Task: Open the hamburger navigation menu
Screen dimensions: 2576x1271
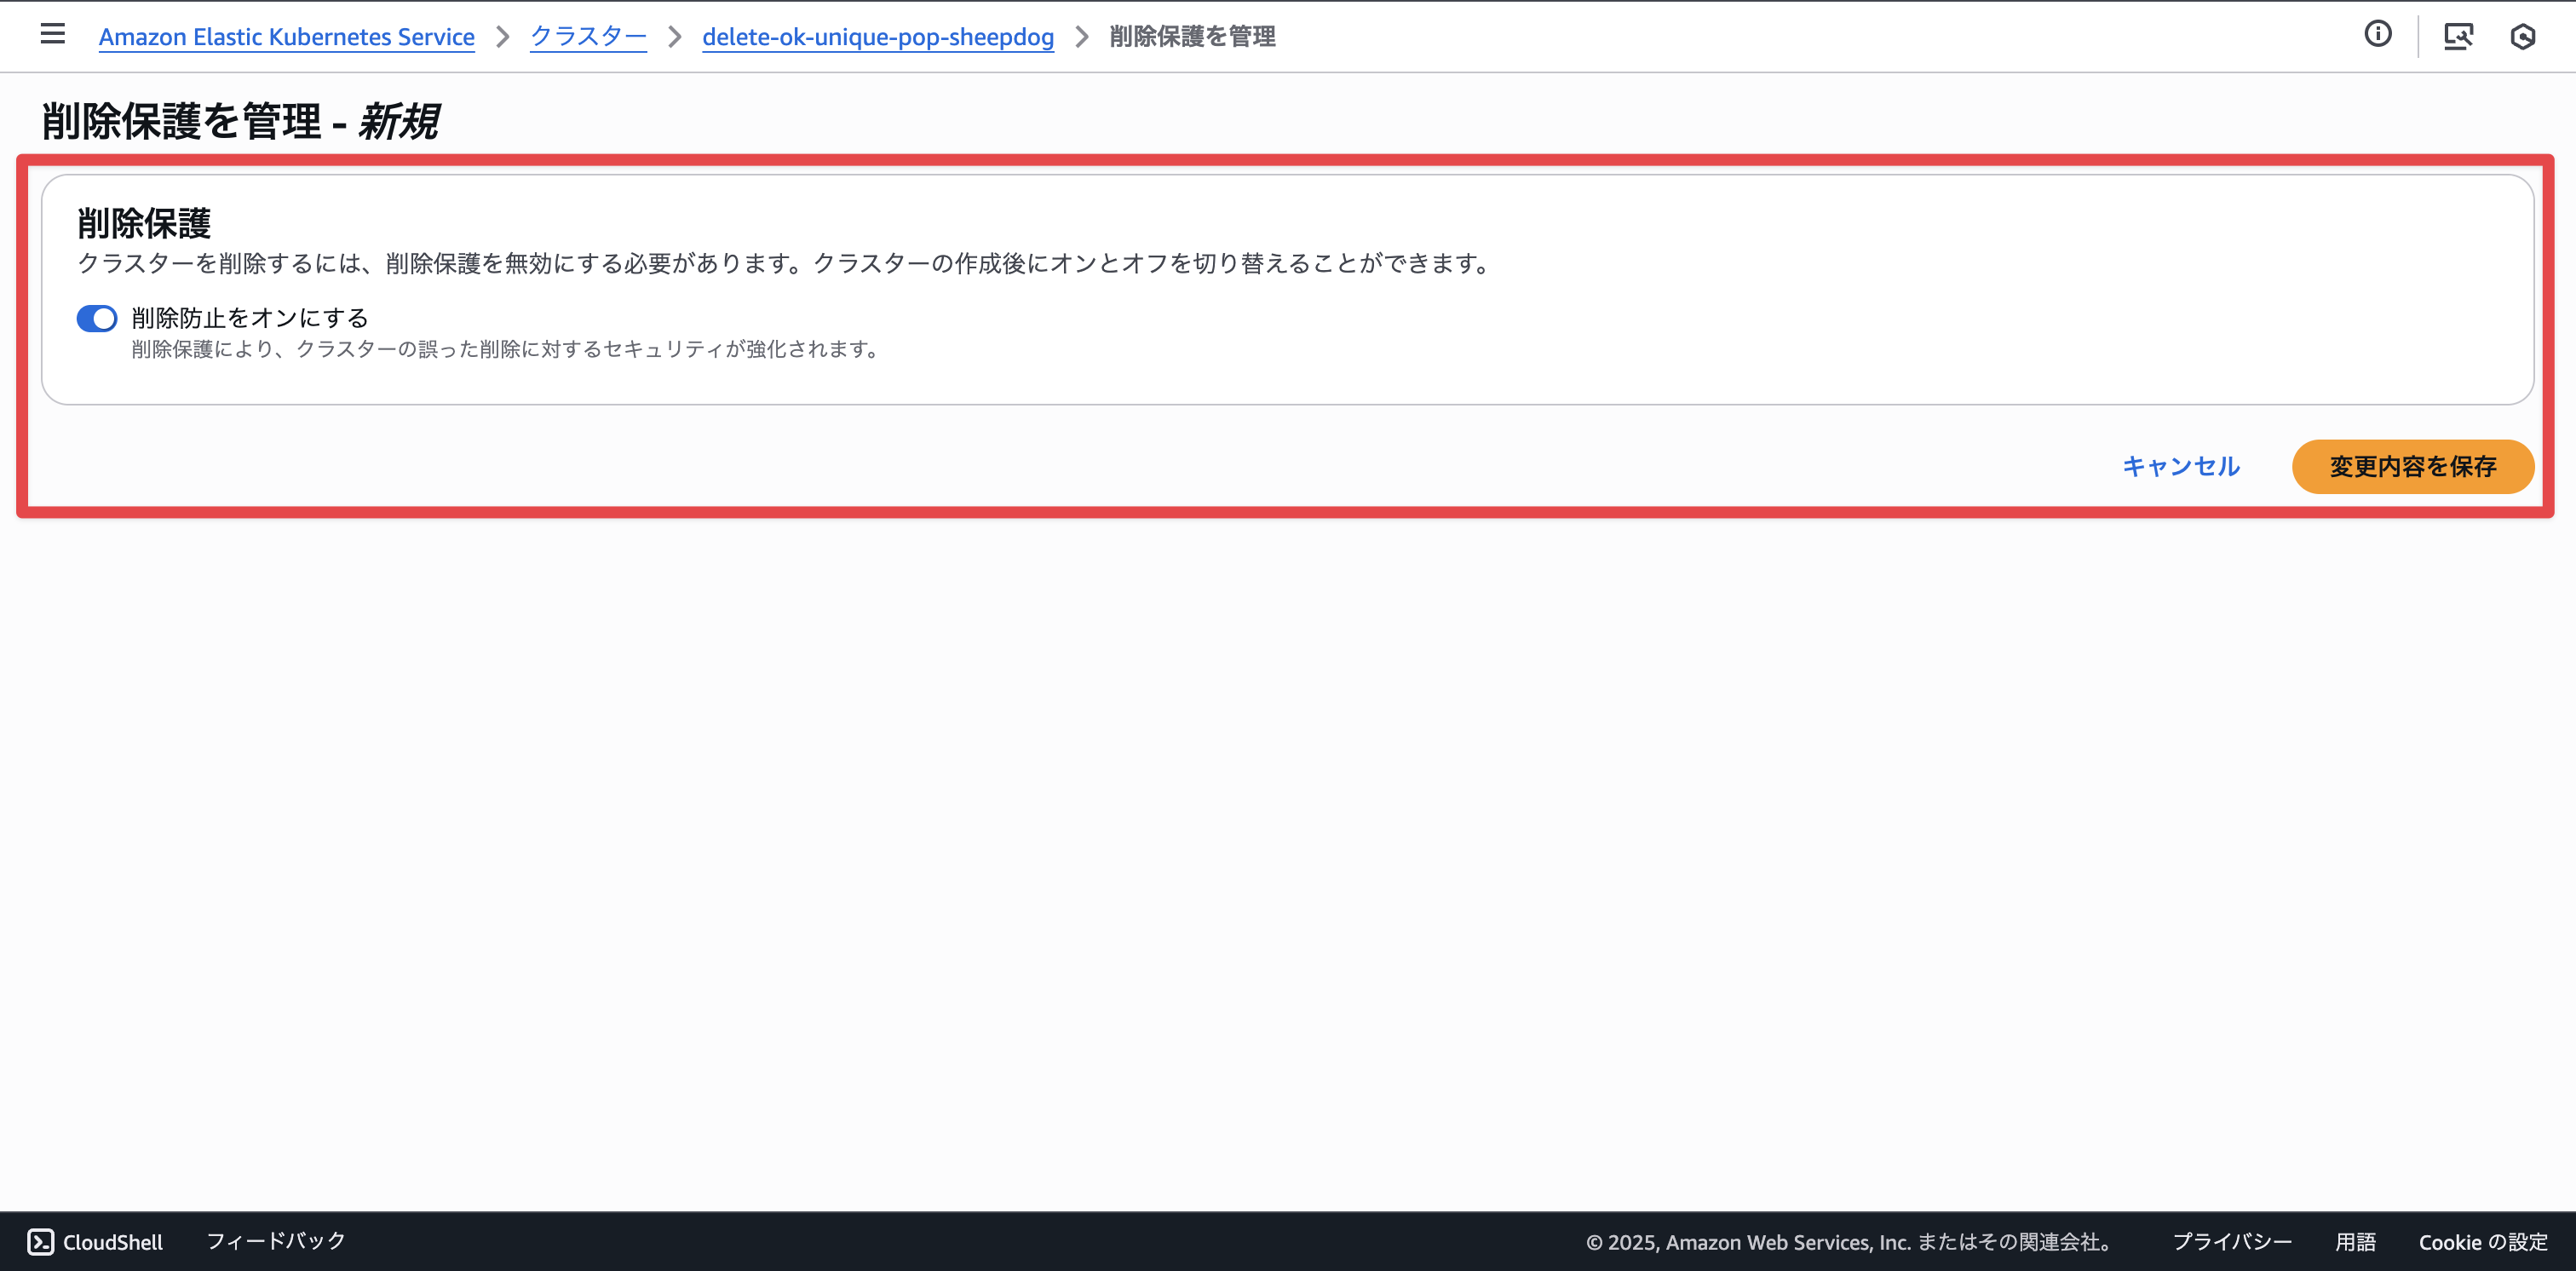Action: click(53, 35)
